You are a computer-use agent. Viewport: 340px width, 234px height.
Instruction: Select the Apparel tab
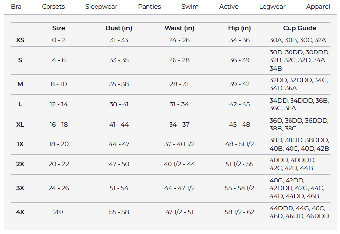[x=318, y=7]
